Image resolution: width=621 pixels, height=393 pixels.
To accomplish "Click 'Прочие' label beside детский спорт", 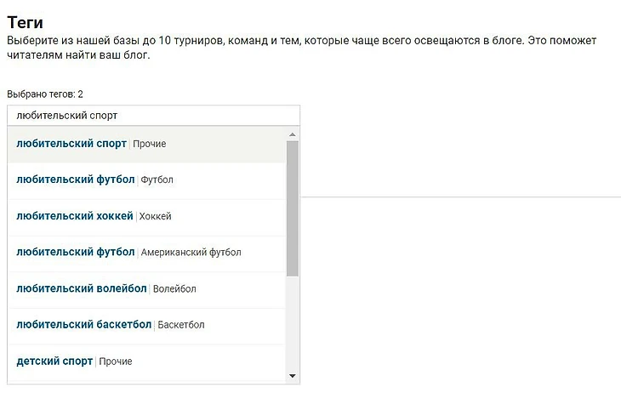I will [116, 362].
